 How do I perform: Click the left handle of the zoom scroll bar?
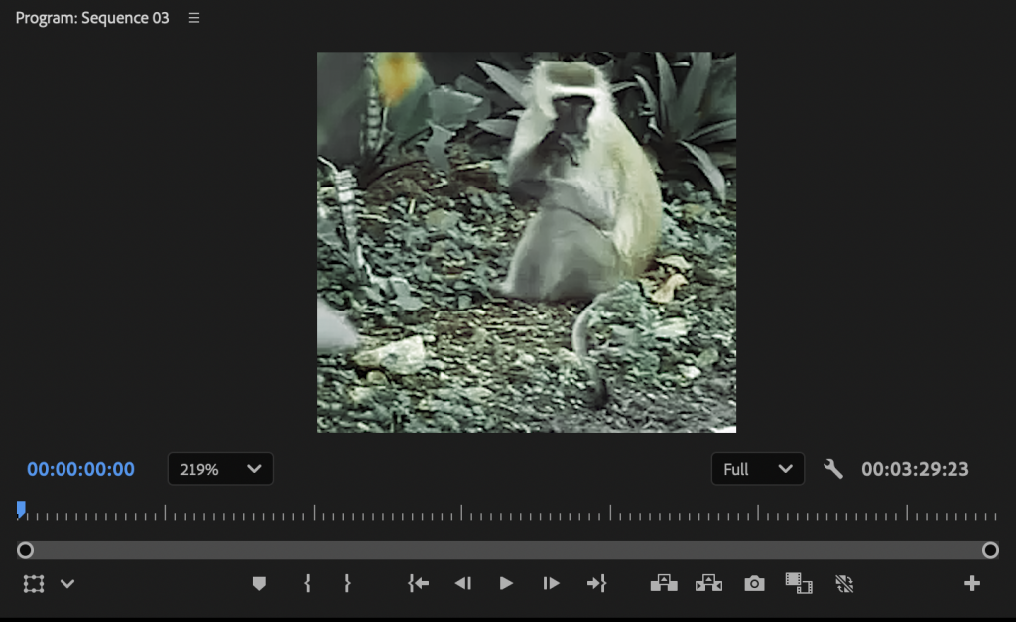pyautogui.click(x=25, y=550)
